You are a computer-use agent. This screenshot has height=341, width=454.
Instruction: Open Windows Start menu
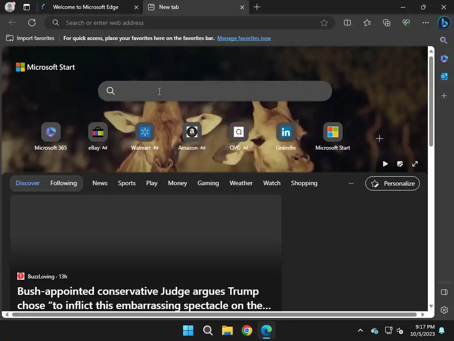pos(188,330)
